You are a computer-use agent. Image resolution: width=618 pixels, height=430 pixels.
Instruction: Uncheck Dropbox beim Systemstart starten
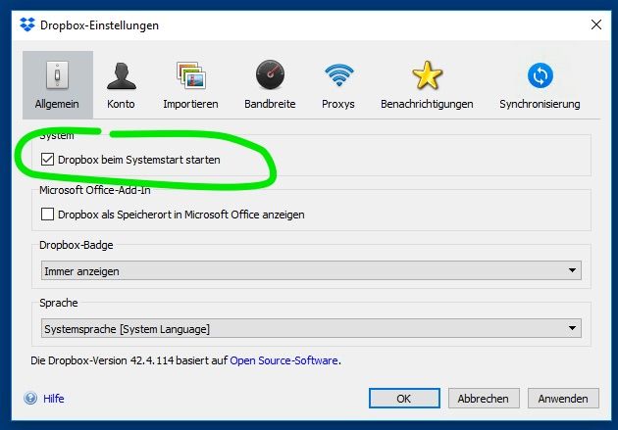tap(47, 160)
